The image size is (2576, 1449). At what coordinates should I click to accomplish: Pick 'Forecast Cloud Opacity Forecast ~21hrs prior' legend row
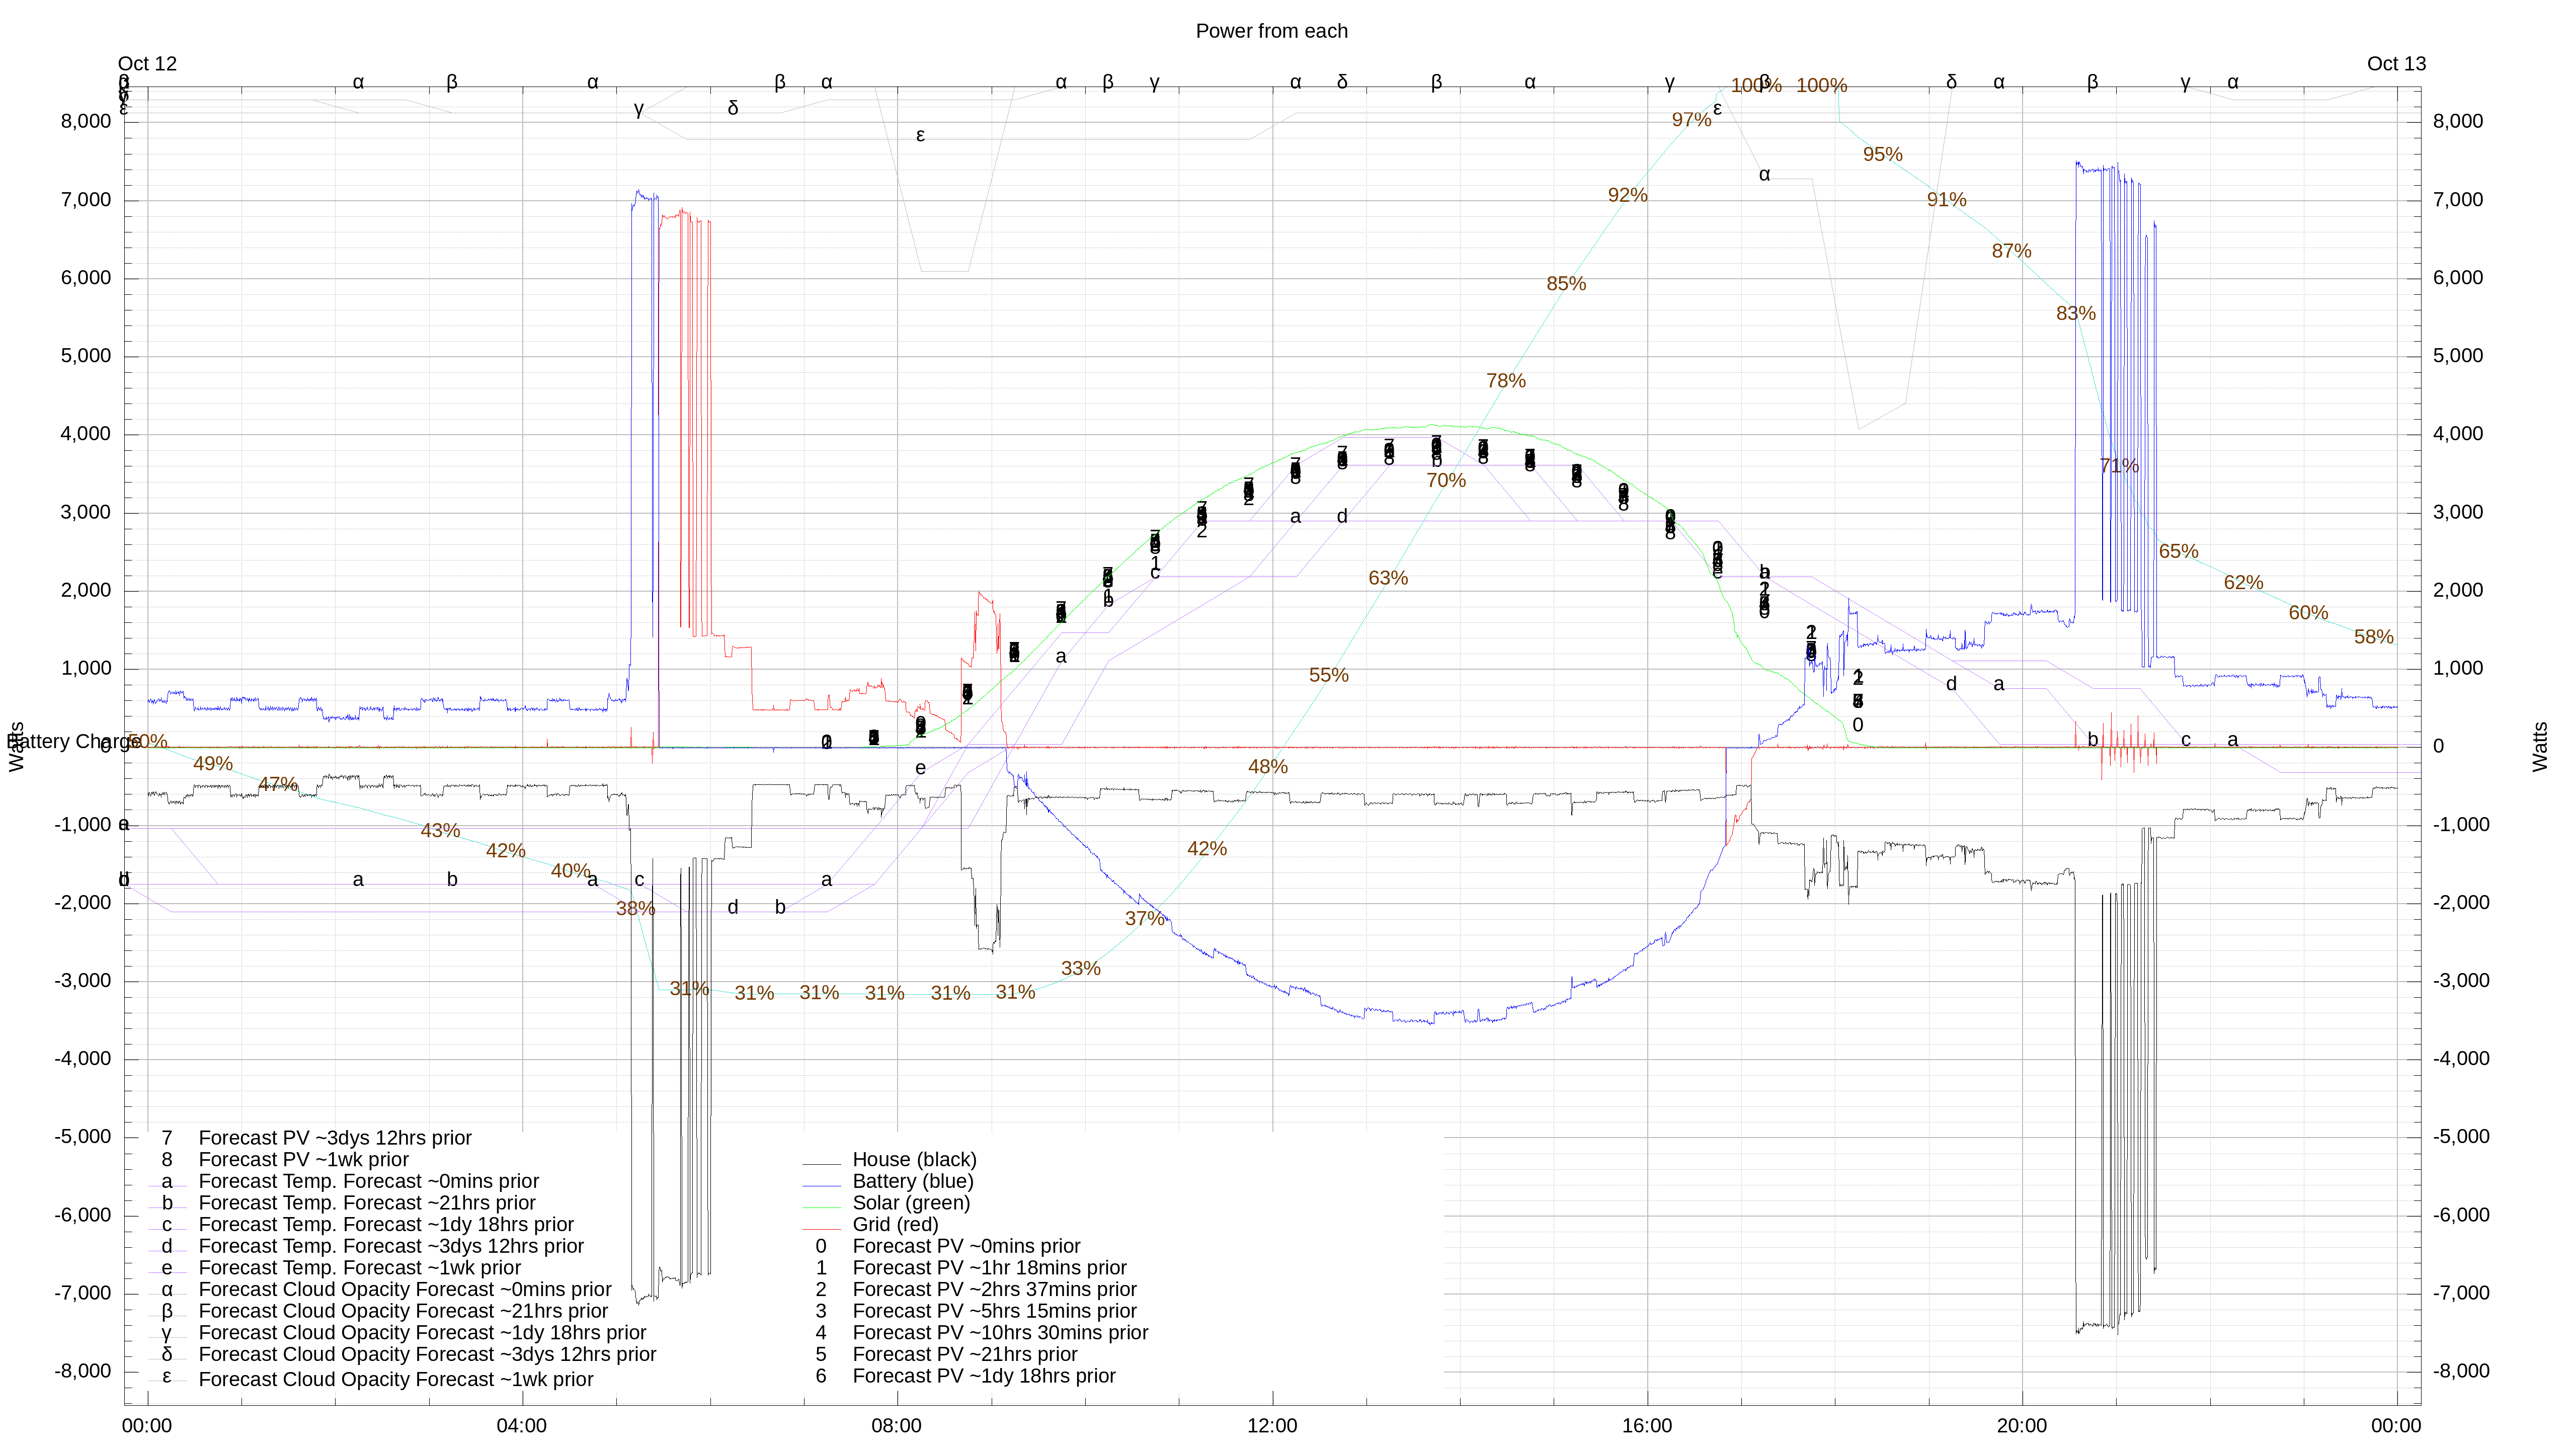pos(403,1312)
